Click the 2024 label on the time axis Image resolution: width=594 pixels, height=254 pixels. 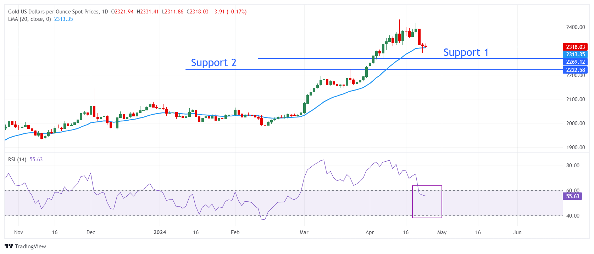(x=160, y=232)
